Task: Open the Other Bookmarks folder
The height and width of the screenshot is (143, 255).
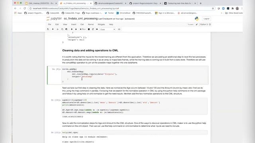Action: 234,13
